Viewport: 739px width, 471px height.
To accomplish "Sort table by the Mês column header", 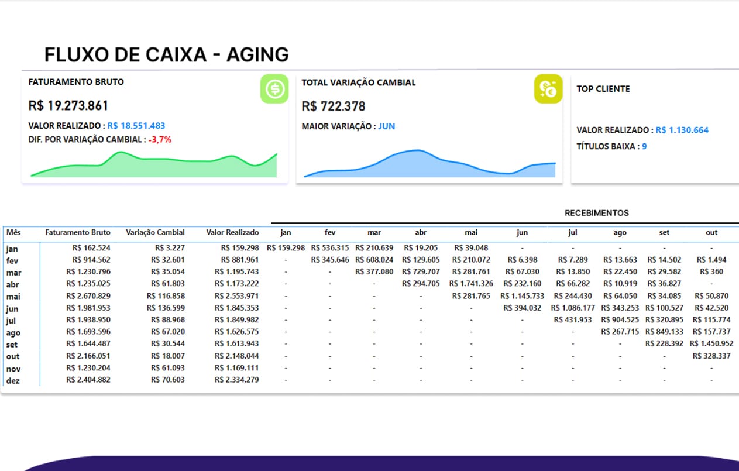I will tap(13, 232).
